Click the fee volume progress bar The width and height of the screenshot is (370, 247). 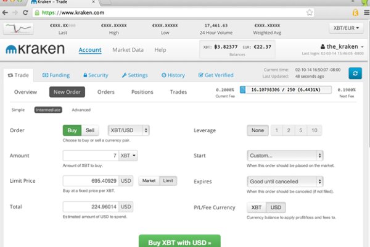pos(286,90)
